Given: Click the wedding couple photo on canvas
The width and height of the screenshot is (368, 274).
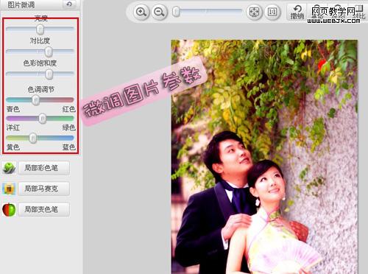Looking at the screenshot, I should 264,157.
